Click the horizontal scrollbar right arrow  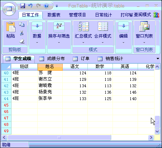pos(151,138)
